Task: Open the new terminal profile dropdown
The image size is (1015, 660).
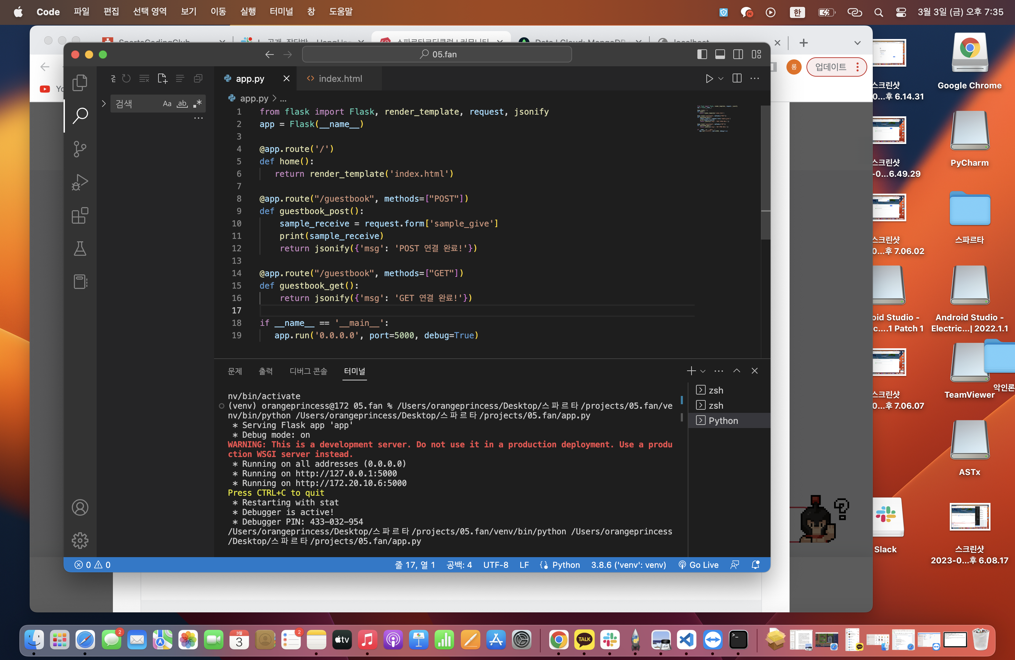Action: coord(703,371)
